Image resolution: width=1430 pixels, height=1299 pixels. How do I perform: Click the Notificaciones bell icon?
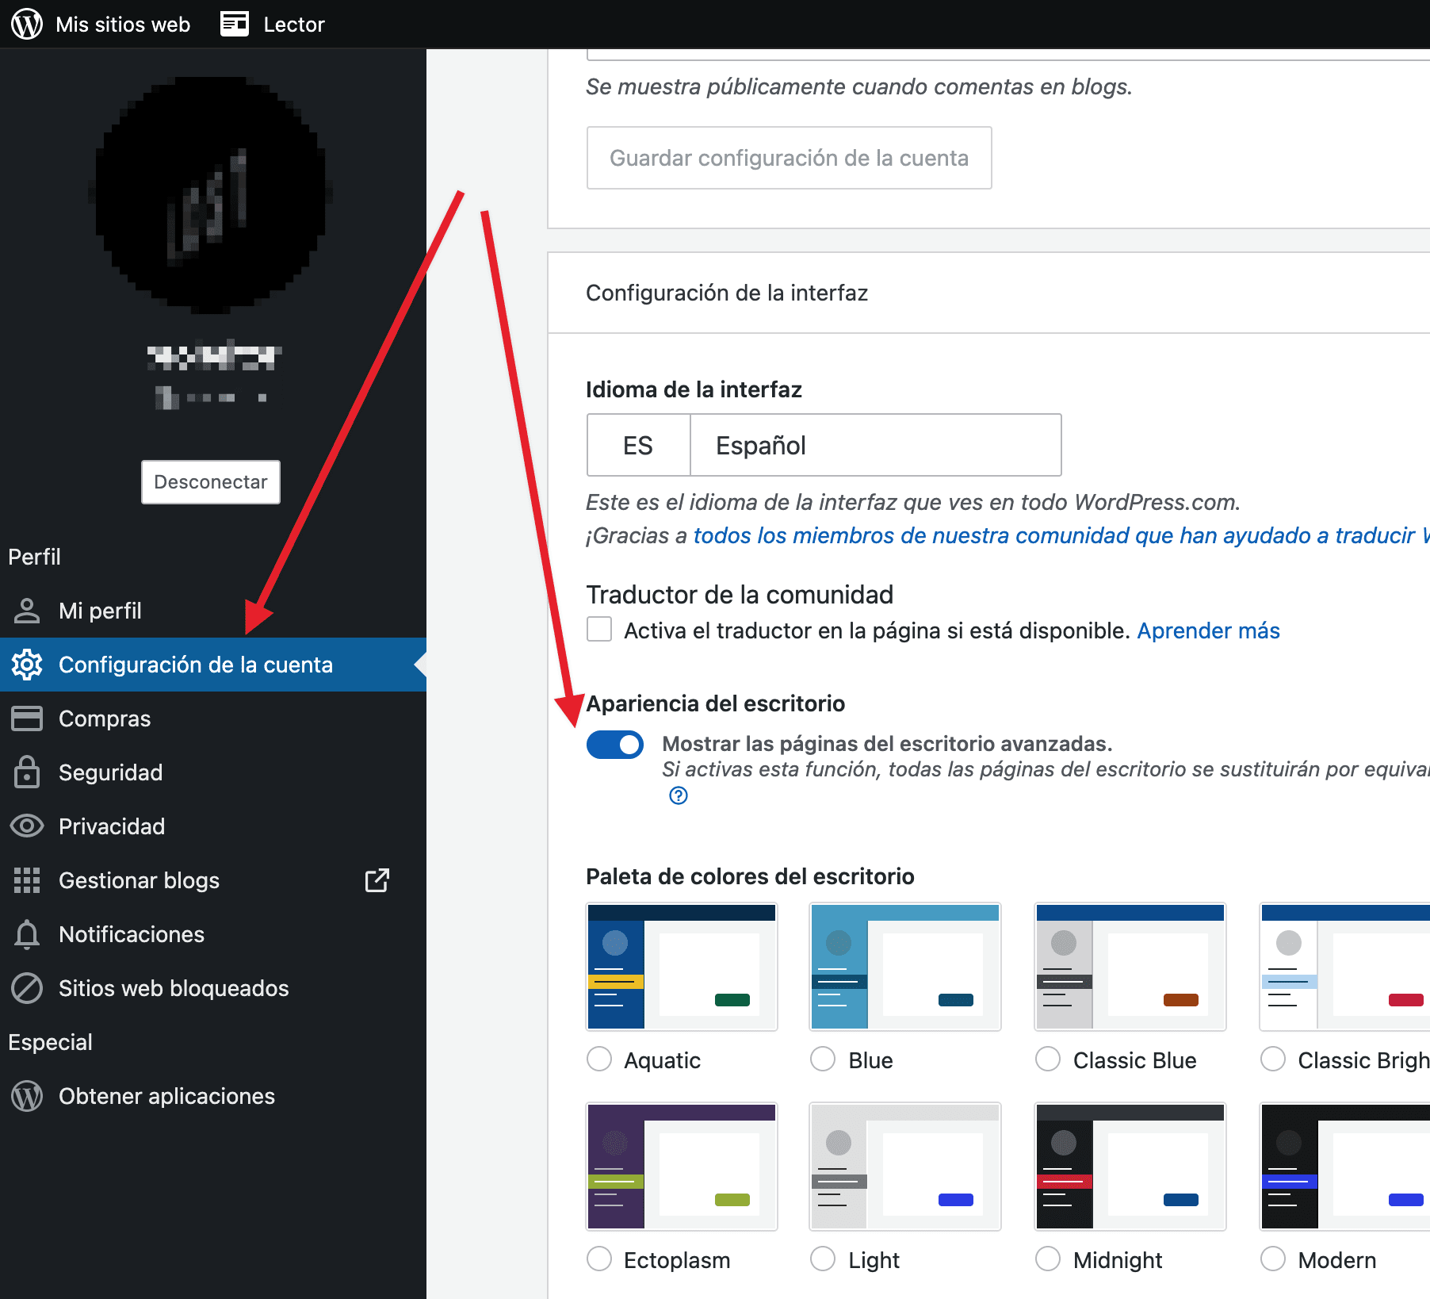pyautogui.click(x=27, y=934)
